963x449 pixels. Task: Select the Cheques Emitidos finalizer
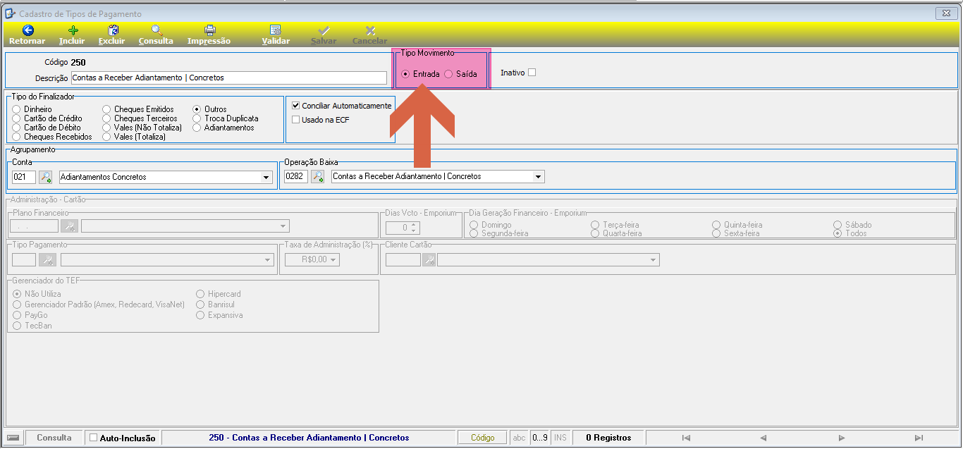click(107, 109)
